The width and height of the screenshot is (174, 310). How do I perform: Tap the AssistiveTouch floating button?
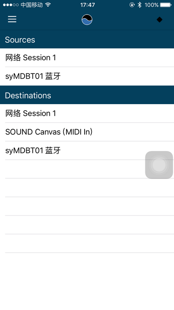pos(159,165)
